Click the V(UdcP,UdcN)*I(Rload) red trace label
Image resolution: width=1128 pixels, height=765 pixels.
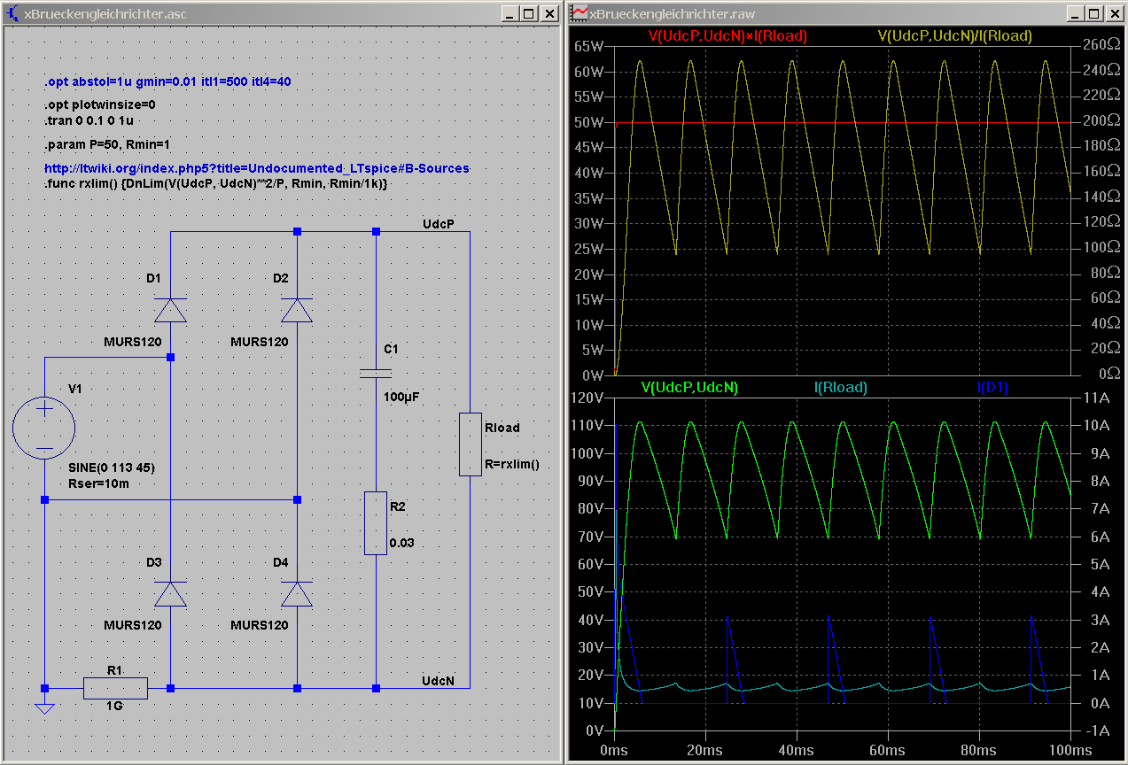(x=727, y=35)
